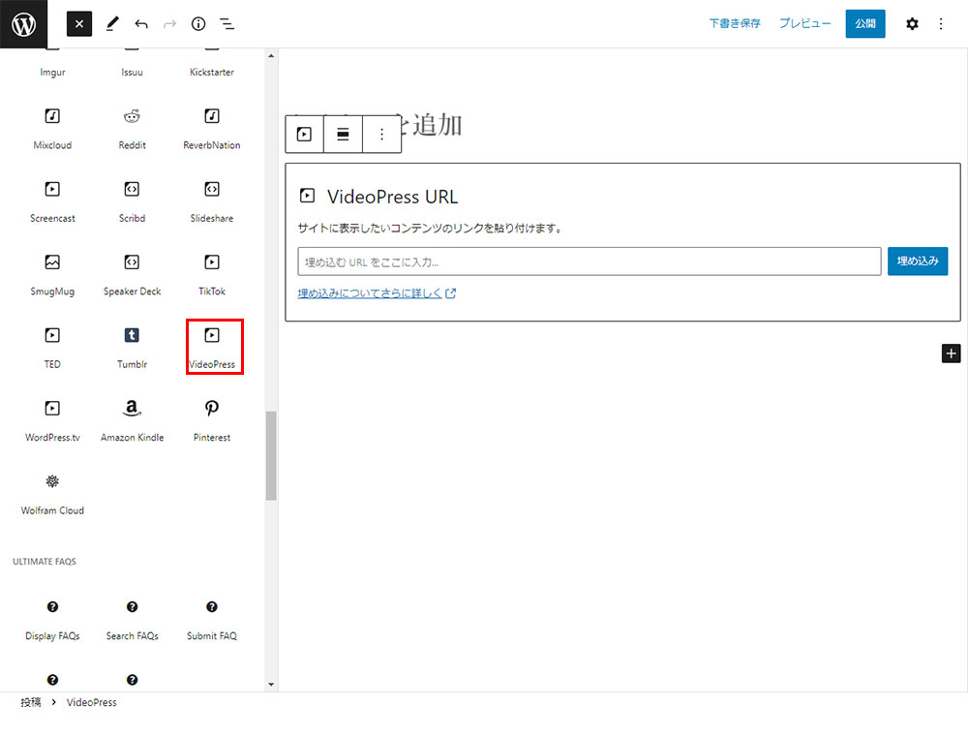Image resolution: width=968 pixels, height=737 pixels.
Task: Click the WordPress logo button
Action: [x=23, y=24]
